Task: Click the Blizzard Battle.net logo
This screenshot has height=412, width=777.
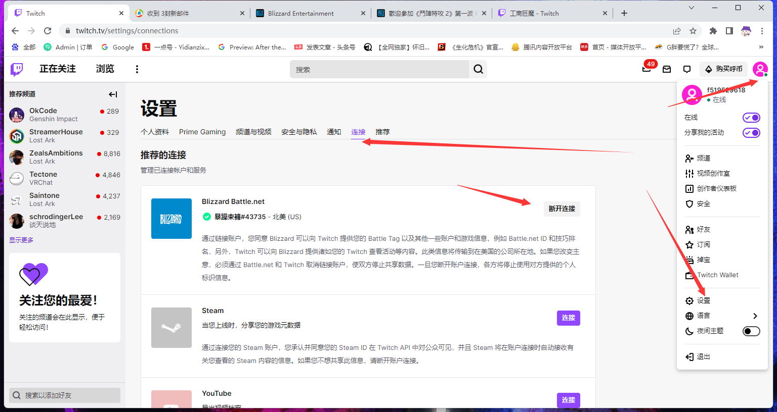Action: click(x=171, y=219)
